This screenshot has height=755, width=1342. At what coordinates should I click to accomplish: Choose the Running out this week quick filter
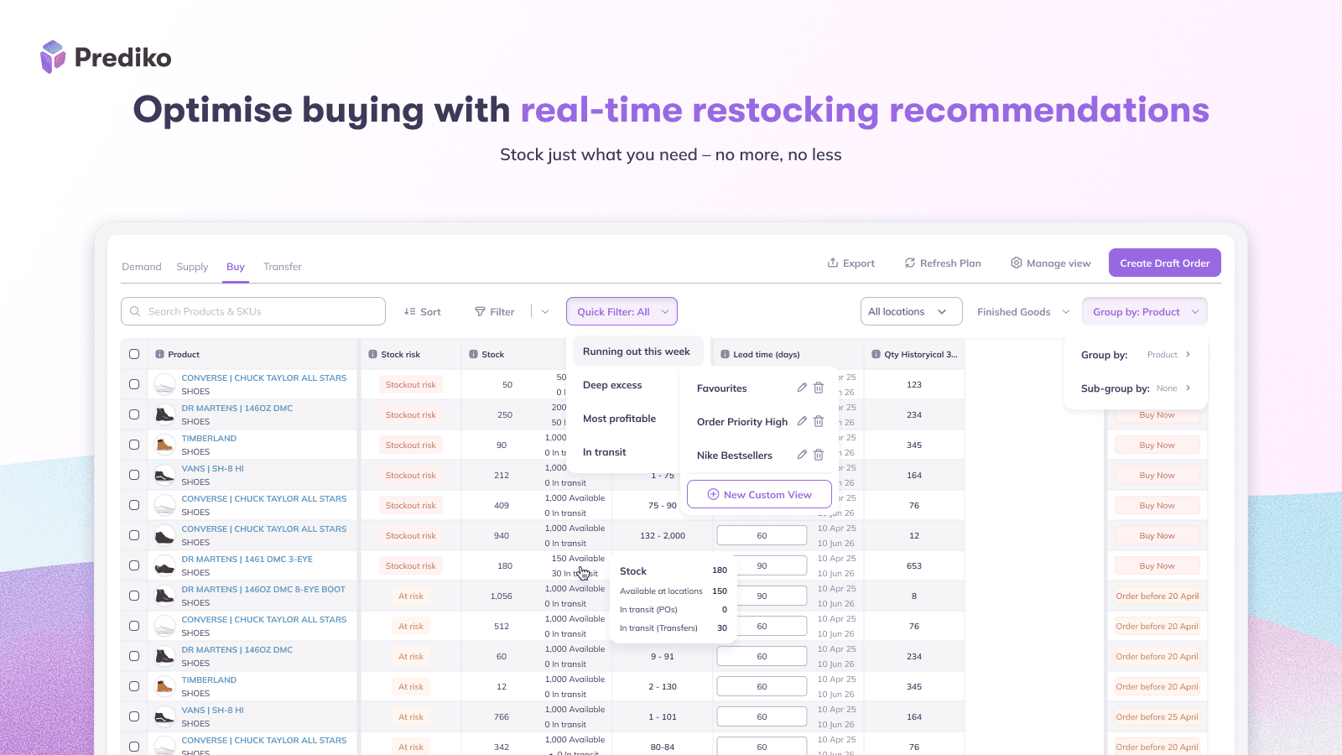pyautogui.click(x=637, y=351)
